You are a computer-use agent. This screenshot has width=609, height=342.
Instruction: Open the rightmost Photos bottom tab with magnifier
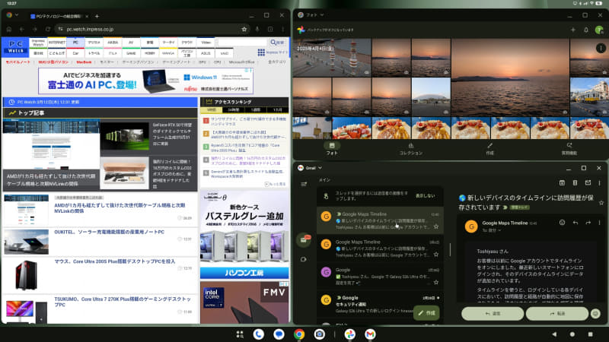pyautogui.click(x=569, y=149)
